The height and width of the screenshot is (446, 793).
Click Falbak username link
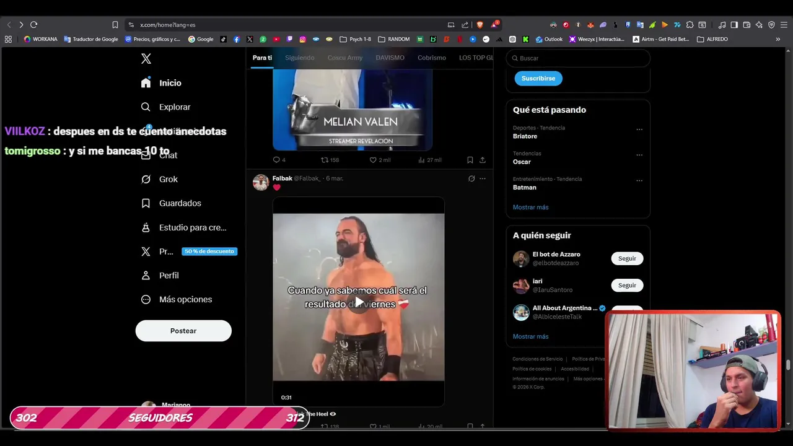(x=307, y=178)
